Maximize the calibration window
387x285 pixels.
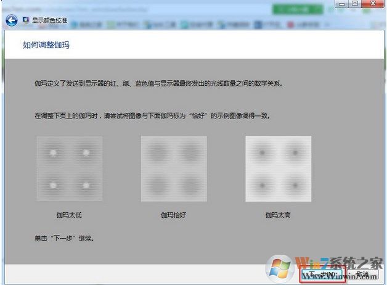pyautogui.click(x=355, y=4)
